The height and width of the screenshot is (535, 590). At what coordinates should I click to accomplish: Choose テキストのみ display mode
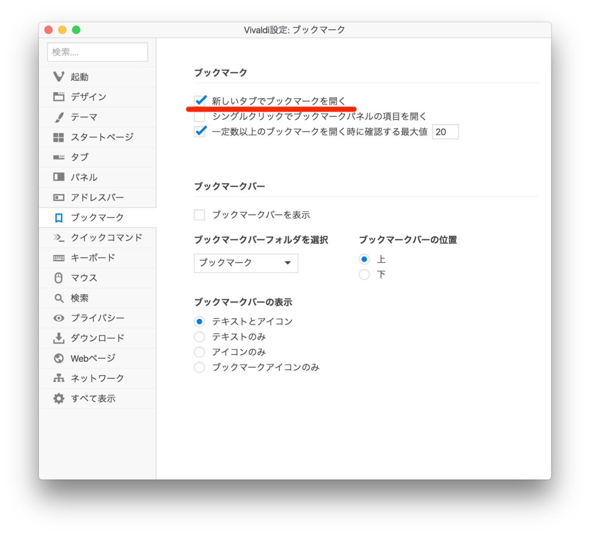click(x=199, y=337)
